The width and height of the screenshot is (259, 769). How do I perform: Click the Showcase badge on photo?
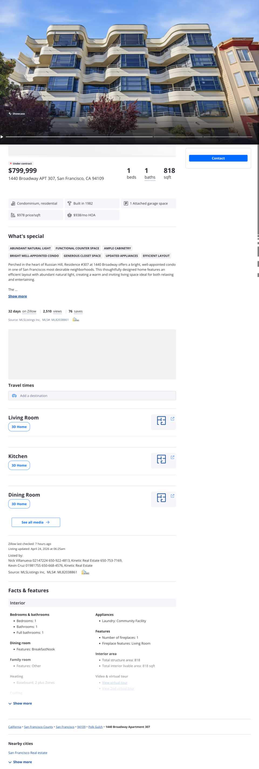(17, 114)
